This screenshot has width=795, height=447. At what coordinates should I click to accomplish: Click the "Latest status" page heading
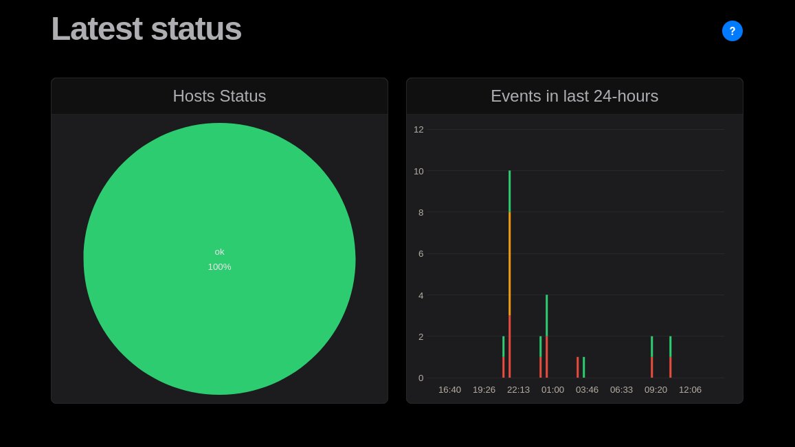(x=146, y=29)
